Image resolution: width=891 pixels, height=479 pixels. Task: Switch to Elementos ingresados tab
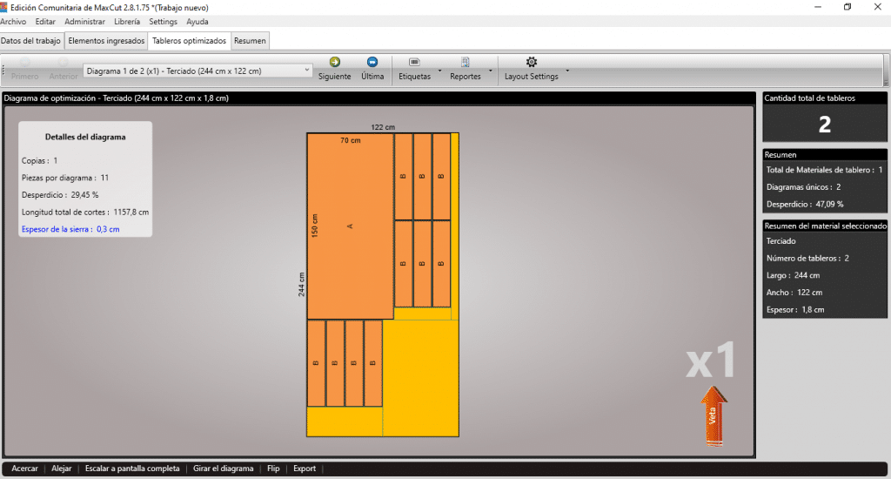106,41
